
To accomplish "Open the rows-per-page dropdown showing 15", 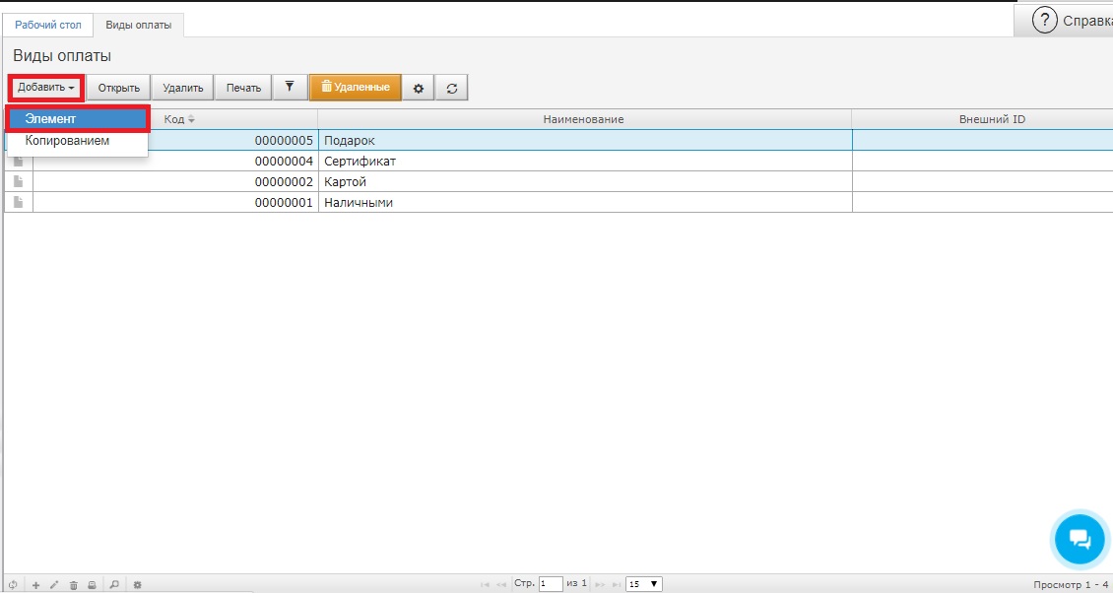I will pyautogui.click(x=644, y=584).
